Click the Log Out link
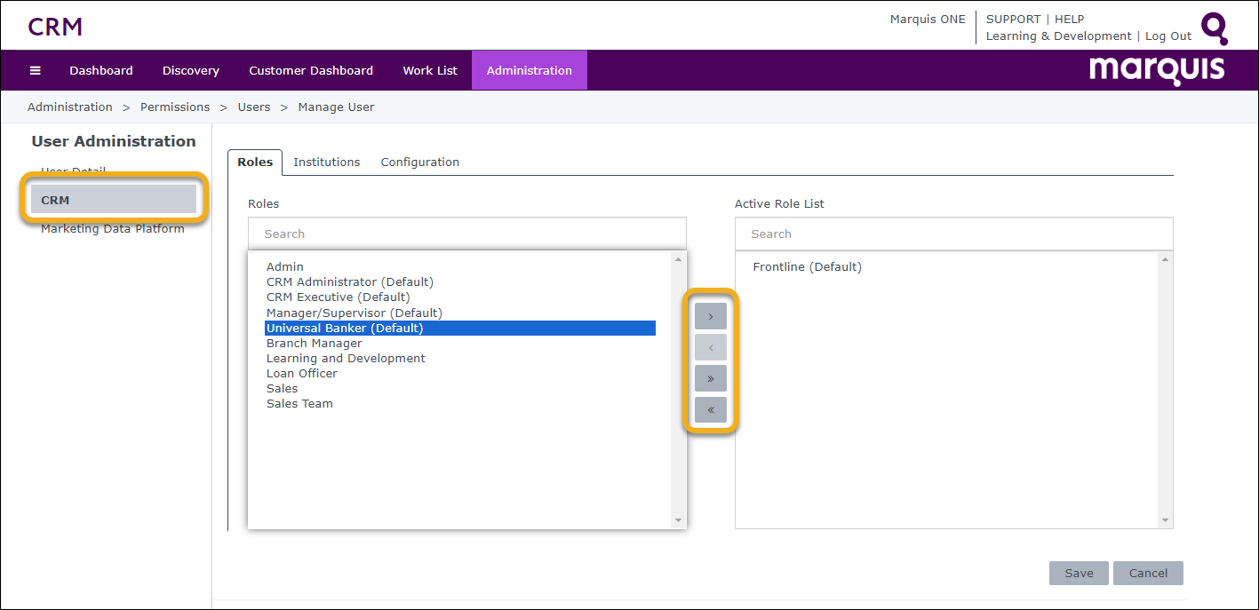 (x=1168, y=36)
